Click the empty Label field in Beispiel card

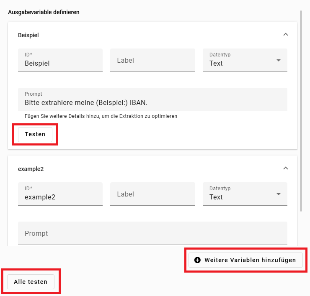coord(152,60)
